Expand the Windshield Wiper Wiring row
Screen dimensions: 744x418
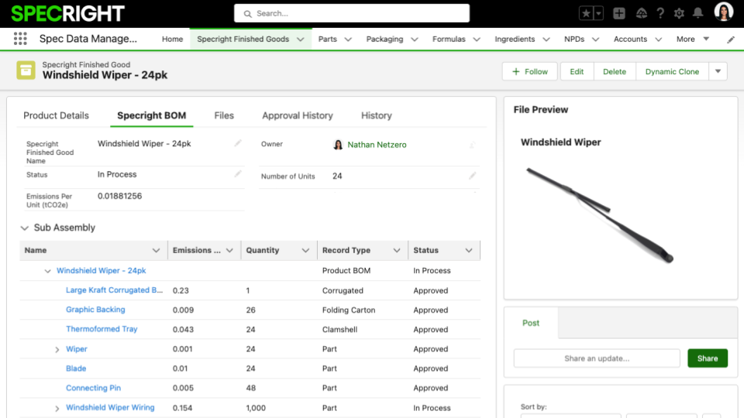coord(57,409)
